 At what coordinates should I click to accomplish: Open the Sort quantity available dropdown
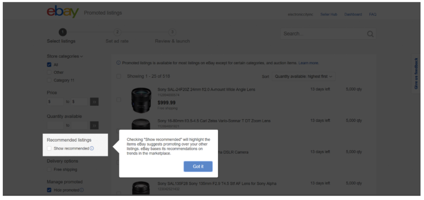(303, 77)
